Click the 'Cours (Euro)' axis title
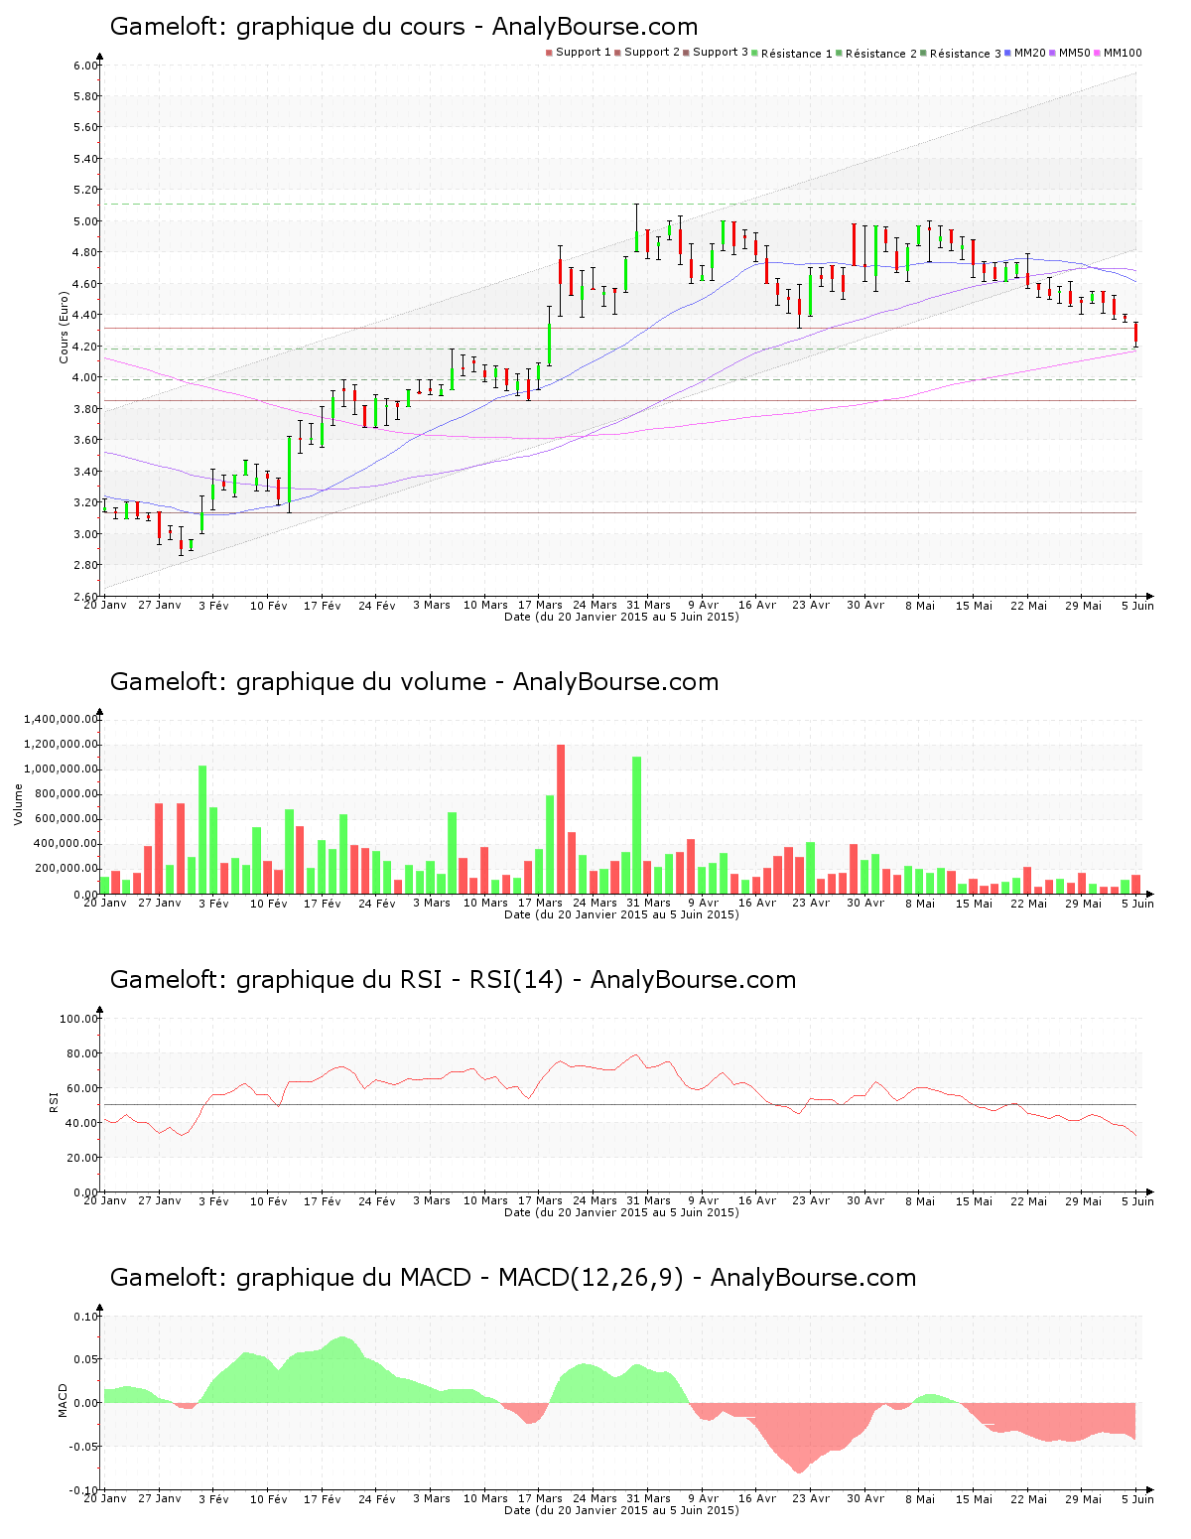1191x1539 pixels. (x=65, y=327)
